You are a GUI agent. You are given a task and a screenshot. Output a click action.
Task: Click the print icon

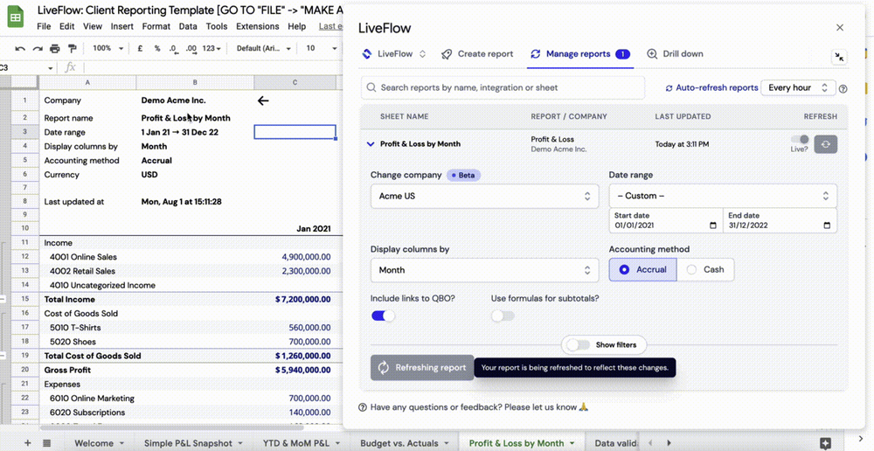(x=54, y=48)
